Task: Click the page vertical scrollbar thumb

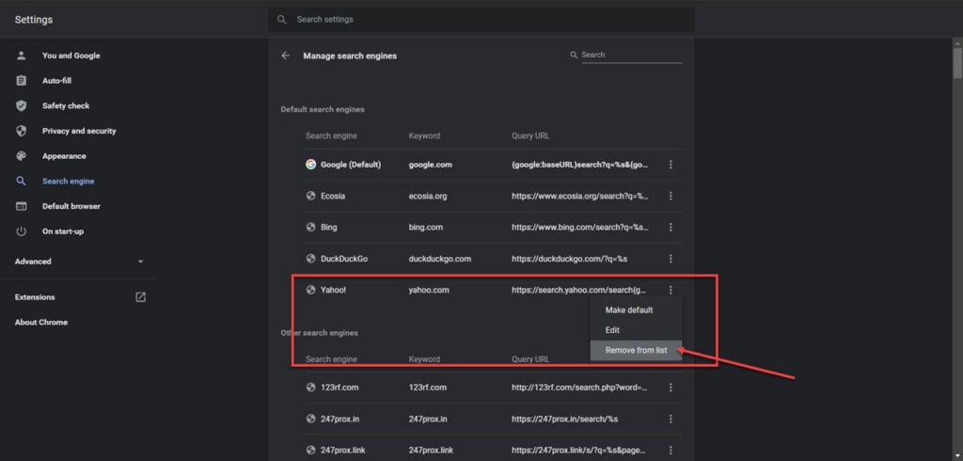Action: 957,63
